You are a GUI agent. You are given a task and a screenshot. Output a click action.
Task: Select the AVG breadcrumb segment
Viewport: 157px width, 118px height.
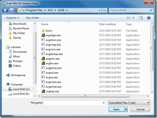click(x=50, y=10)
